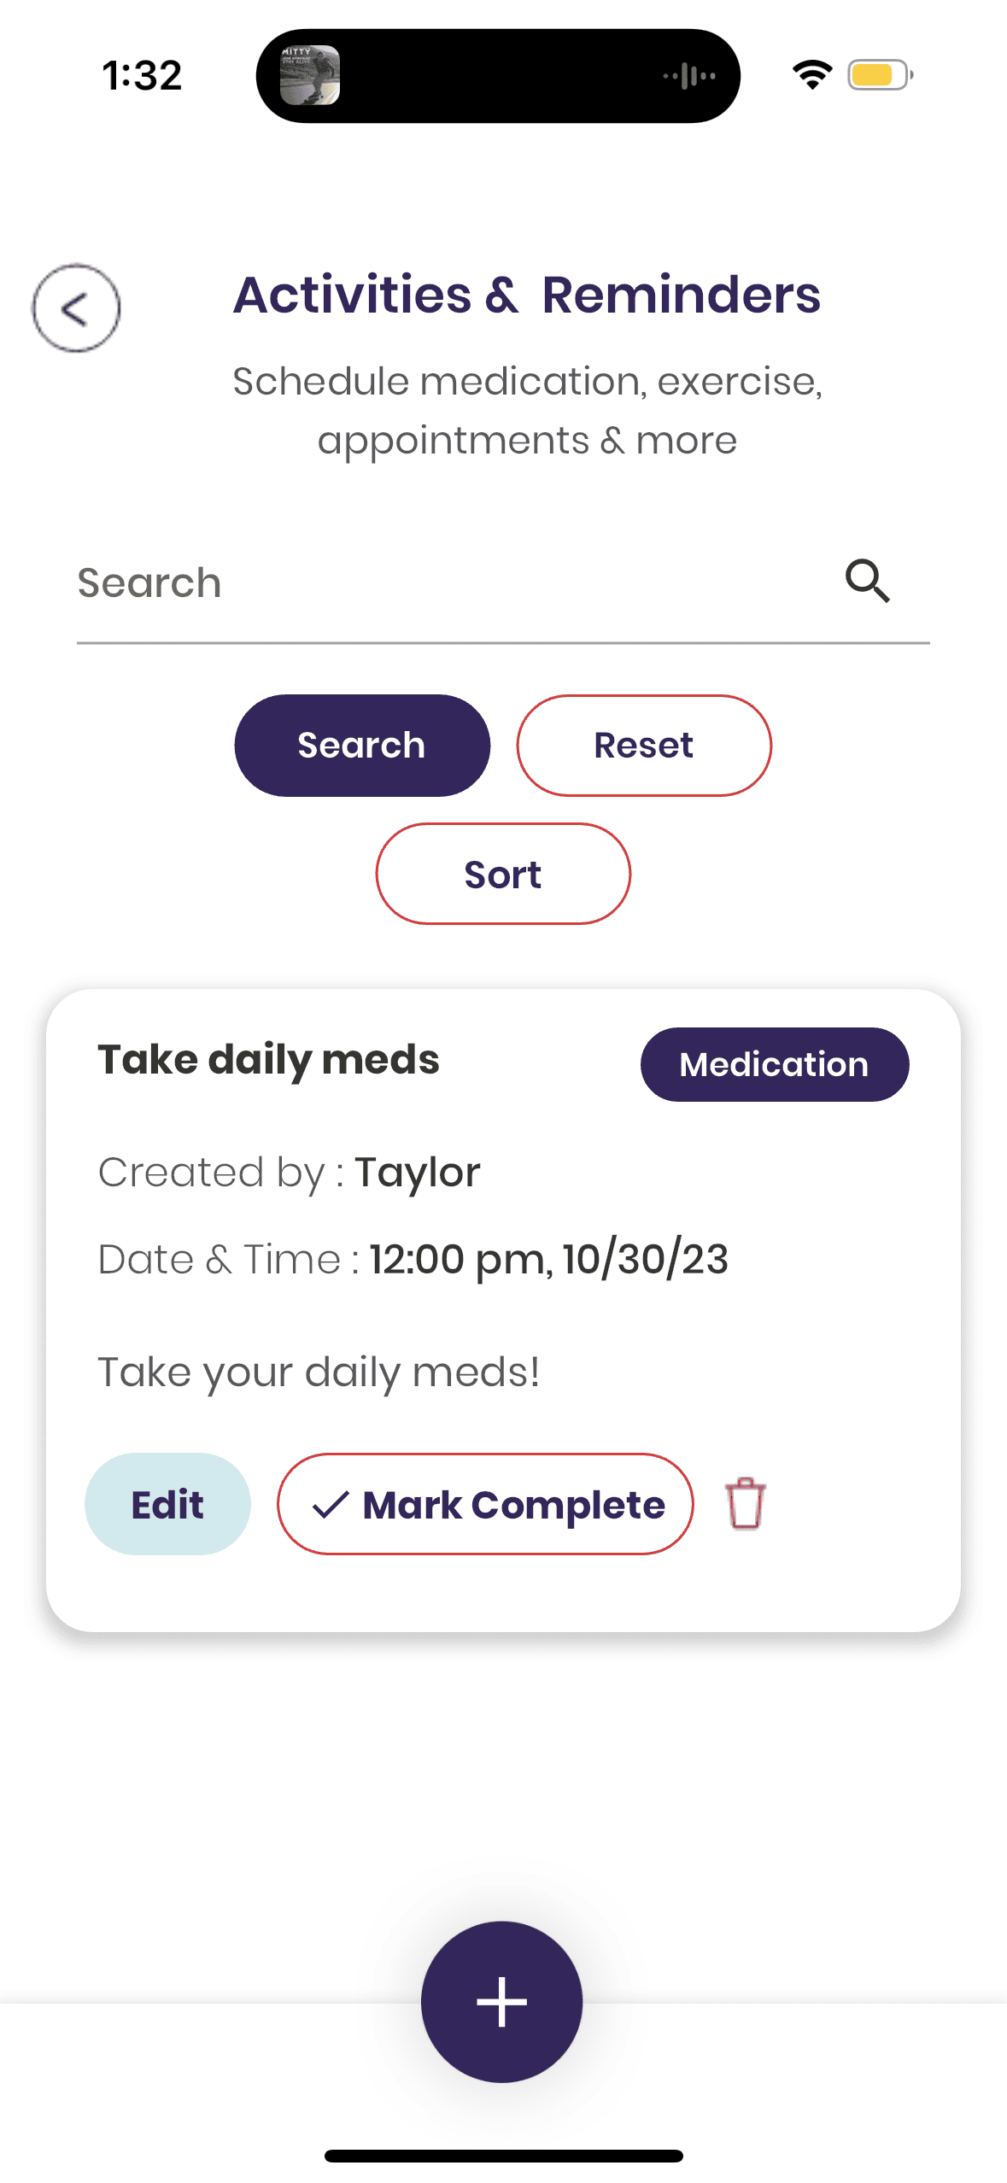Tap the Wi-Fi status icon
Screen dimensions: 1007x2183
[x=811, y=75]
